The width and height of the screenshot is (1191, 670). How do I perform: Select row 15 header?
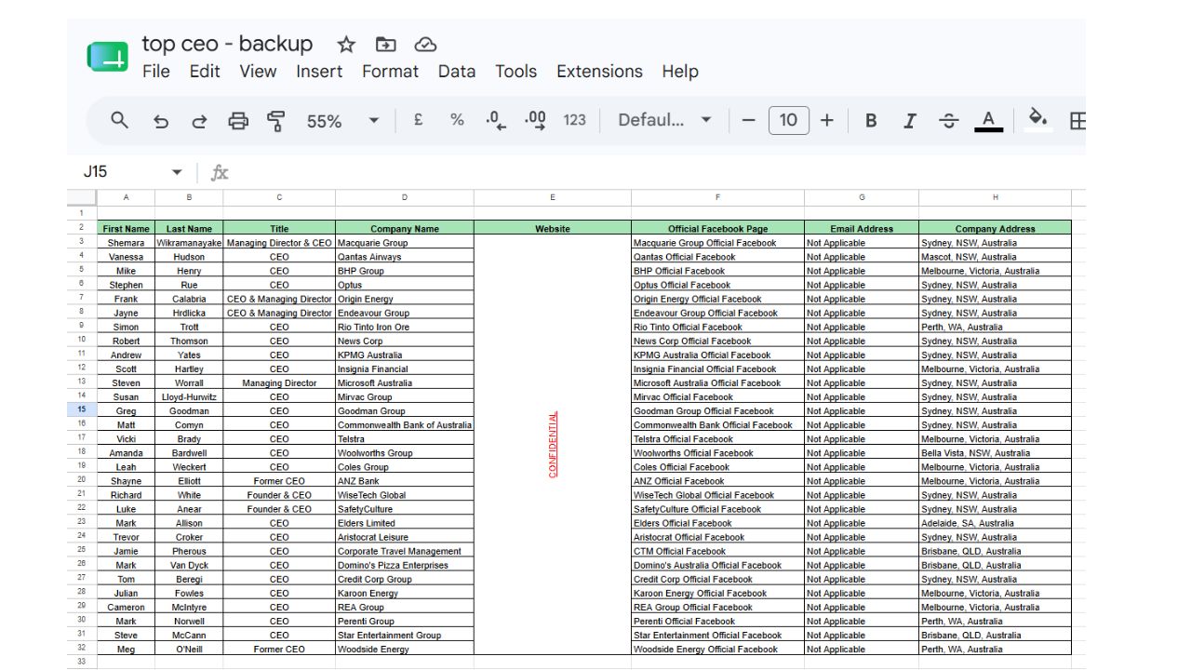coord(81,410)
